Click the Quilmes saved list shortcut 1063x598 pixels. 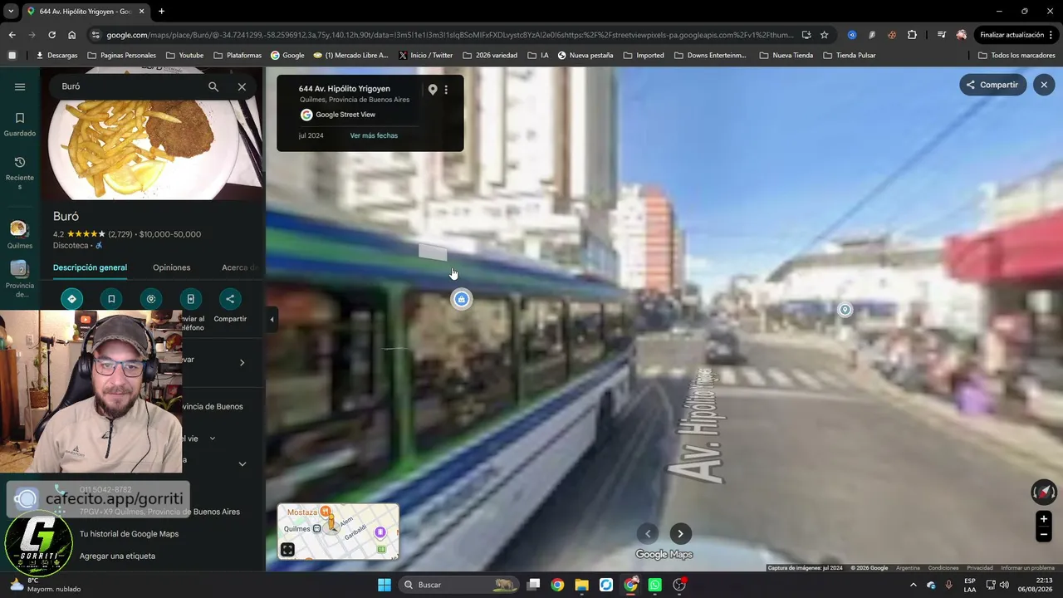pyautogui.click(x=19, y=234)
